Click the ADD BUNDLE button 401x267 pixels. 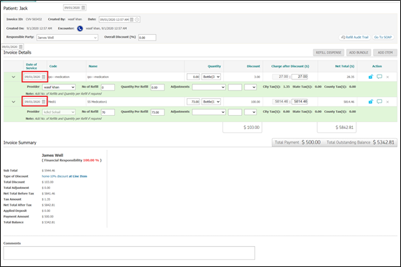[358, 52]
